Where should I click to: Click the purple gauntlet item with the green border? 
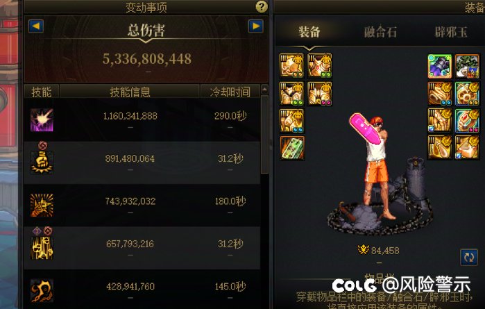[440, 66]
